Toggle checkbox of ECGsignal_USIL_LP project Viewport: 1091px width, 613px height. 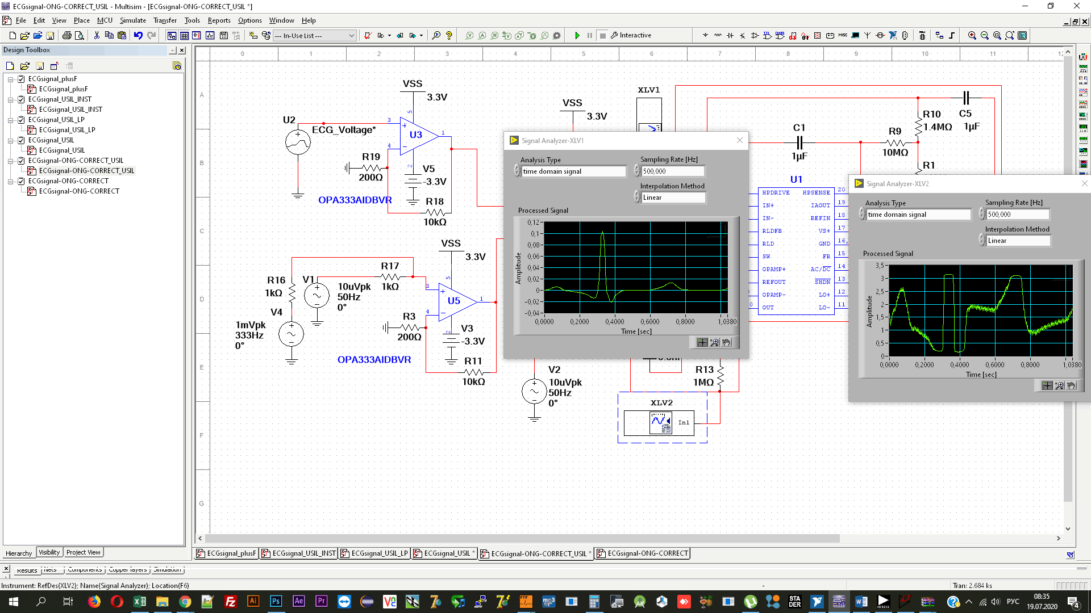pyautogui.click(x=21, y=120)
